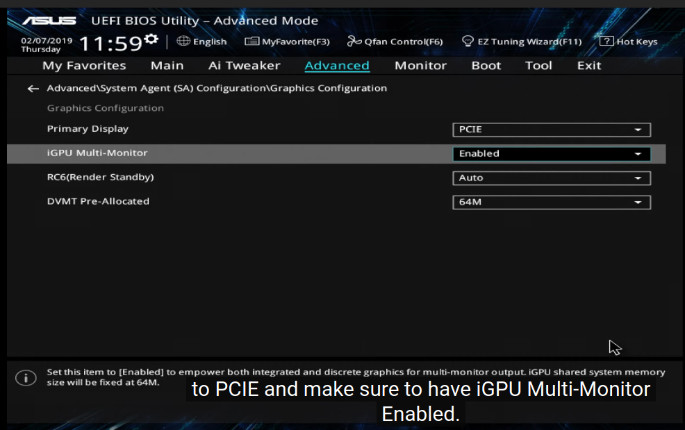Open the Primary Display PCIE dropdown
This screenshot has height=430, width=685.
coord(552,130)
